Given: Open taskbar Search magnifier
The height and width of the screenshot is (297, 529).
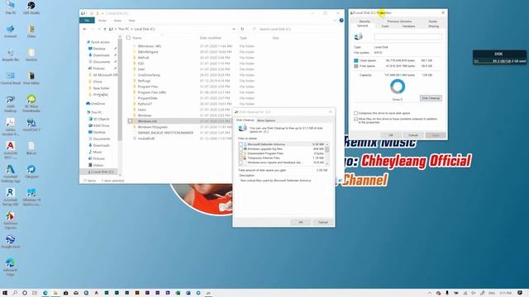Looking at the screenshot, I should pos(15,293).
